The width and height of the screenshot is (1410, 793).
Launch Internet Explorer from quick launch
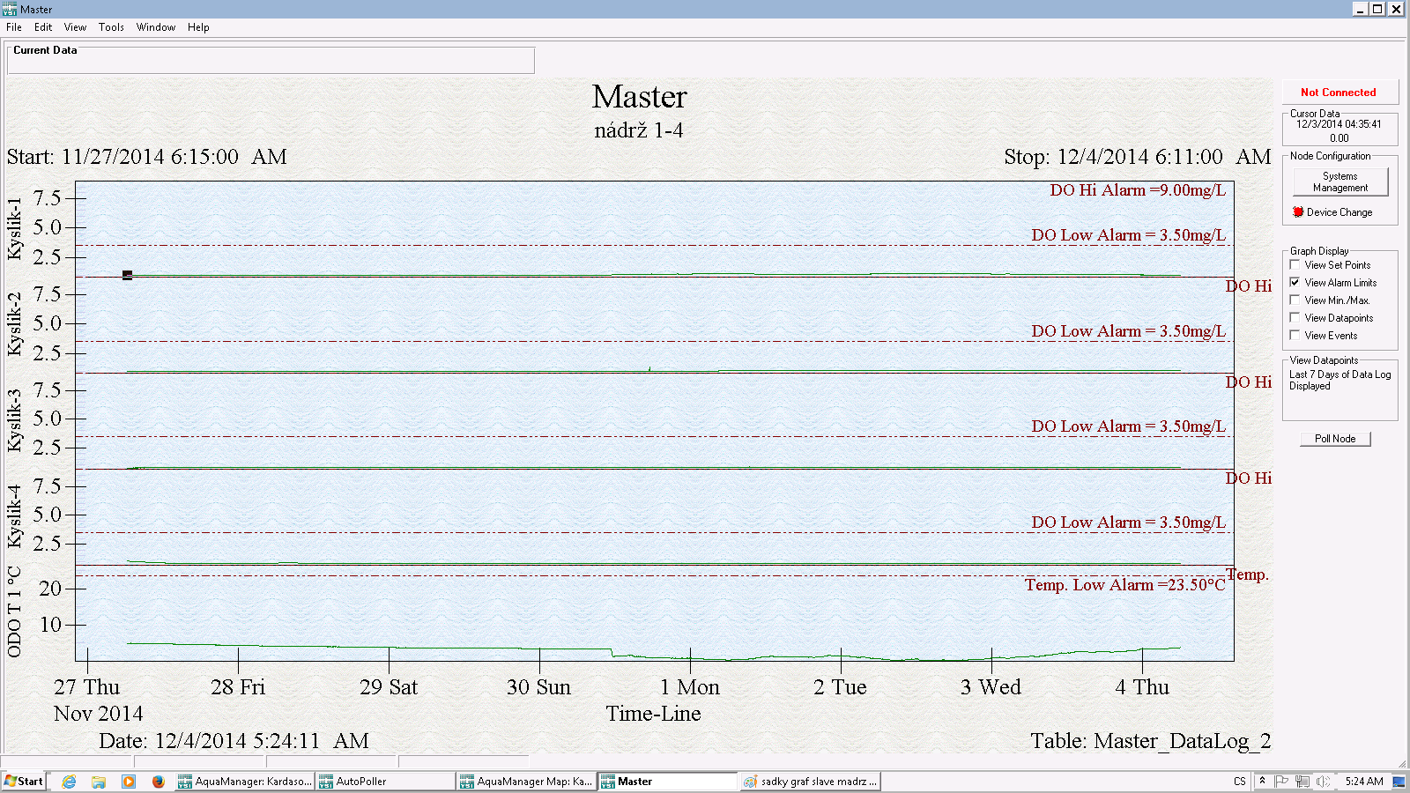[69, 782]
